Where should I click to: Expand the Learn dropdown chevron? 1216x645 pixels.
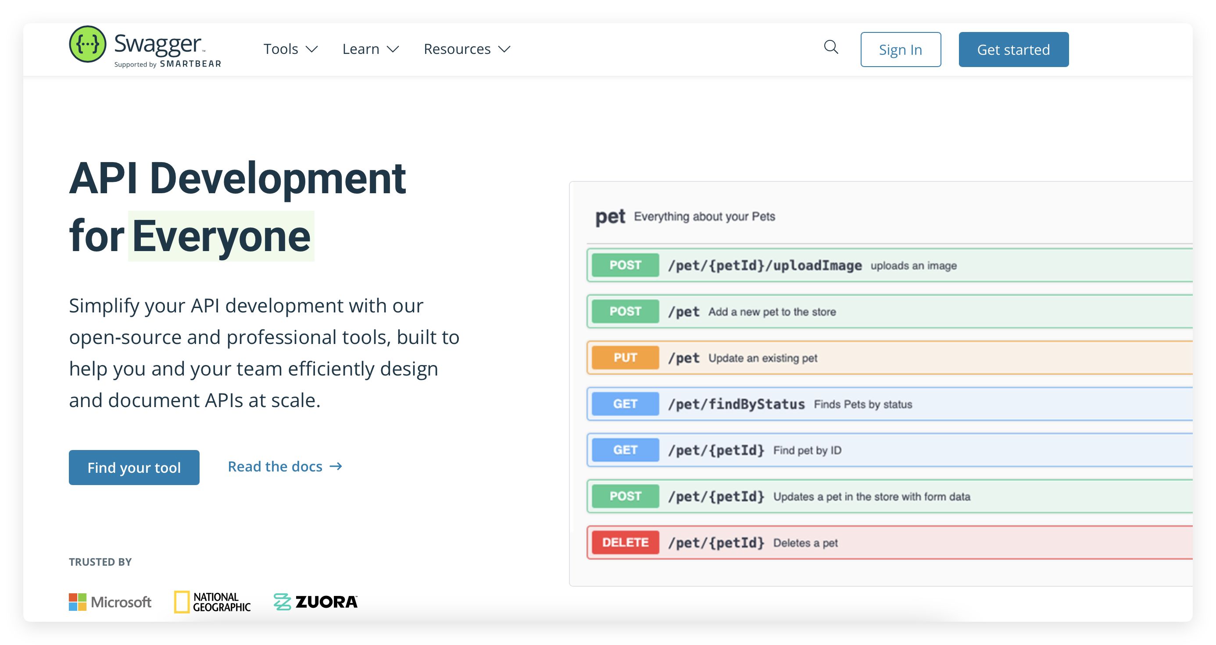point(393,49)
